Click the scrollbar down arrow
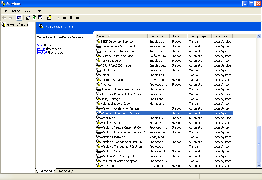This screenshot has width=262, height=180. (x=259, y=165)
